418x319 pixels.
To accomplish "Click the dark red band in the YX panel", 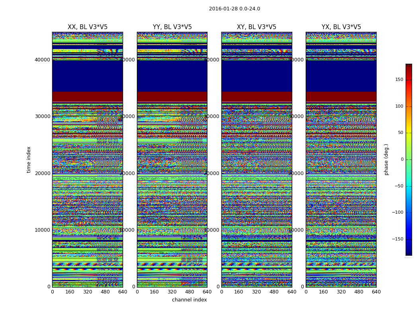I will point(341,96).
